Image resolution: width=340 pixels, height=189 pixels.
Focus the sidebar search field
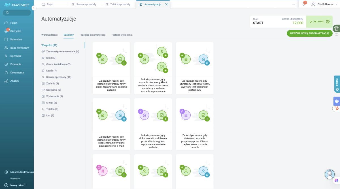(x=17, y=13)
